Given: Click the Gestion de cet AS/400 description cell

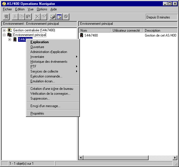Looking at the screenshot, I should click(161, 35).
